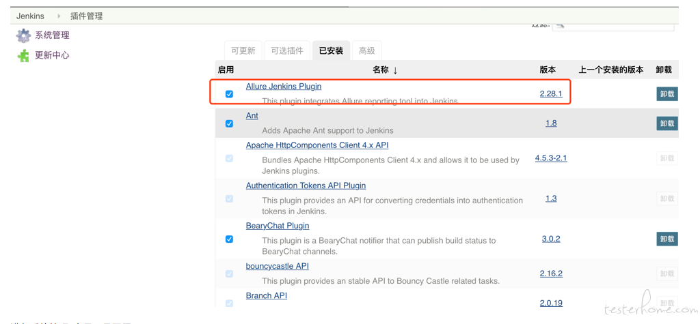Toggle the Apache HttpComponents Client checkbox

click(230, 158)
